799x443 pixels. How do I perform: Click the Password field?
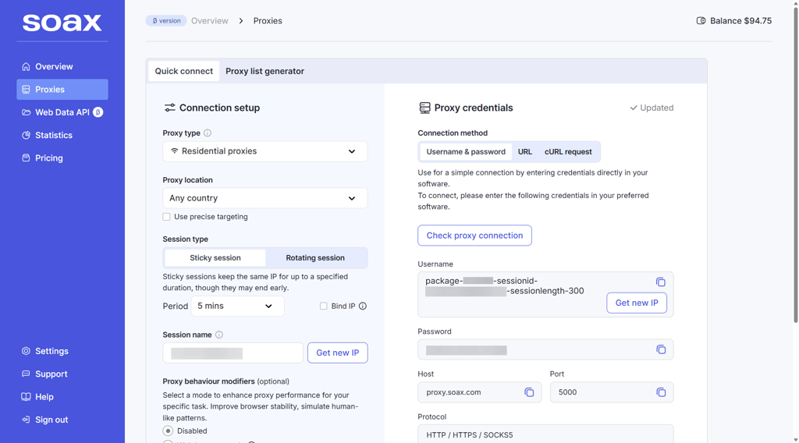pos(545,350)
